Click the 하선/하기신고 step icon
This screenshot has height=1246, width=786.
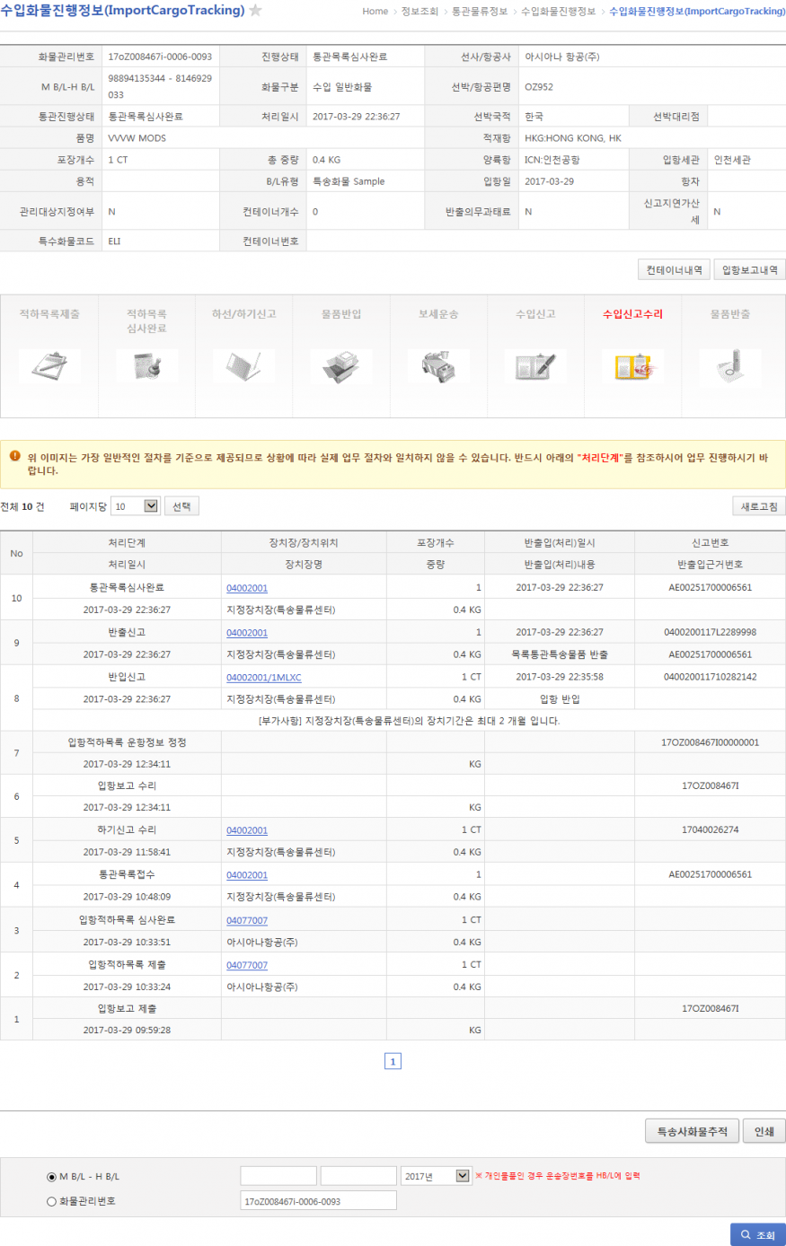click(243, 365)
